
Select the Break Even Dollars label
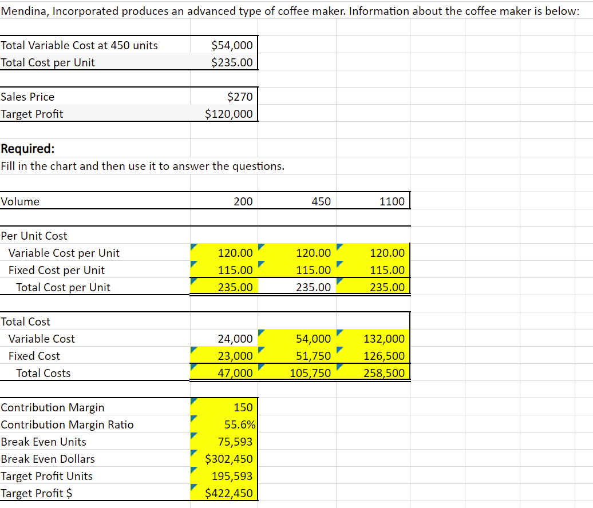pos(48,458)
